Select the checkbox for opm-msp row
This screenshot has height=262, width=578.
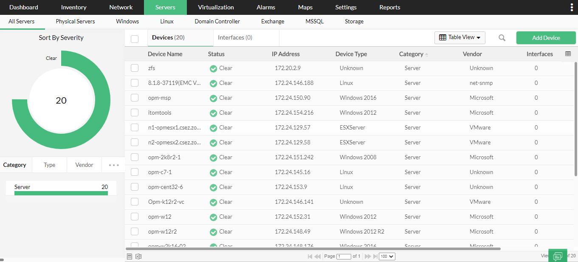135,98
